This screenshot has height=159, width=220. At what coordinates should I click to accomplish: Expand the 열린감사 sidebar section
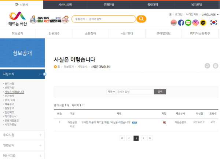40,145
